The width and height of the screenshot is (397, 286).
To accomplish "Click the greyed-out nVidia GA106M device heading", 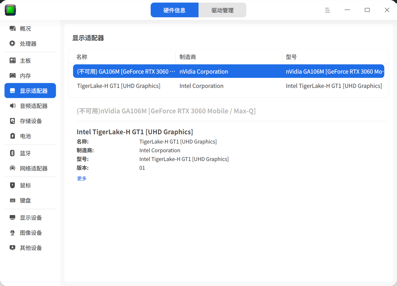I will [x=166, y=111].
